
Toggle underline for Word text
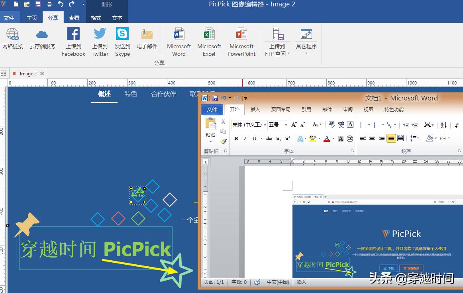[x=255, y=138]
